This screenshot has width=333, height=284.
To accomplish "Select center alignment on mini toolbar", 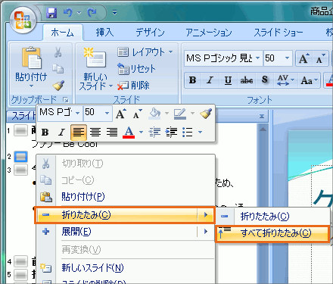I will coord(95,132).
